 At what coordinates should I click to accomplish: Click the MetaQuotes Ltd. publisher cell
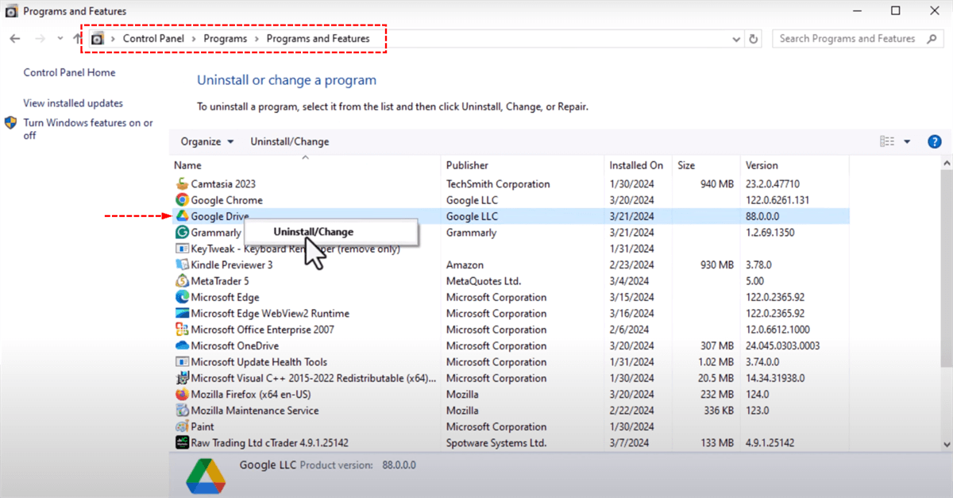[x=484, y=281]
